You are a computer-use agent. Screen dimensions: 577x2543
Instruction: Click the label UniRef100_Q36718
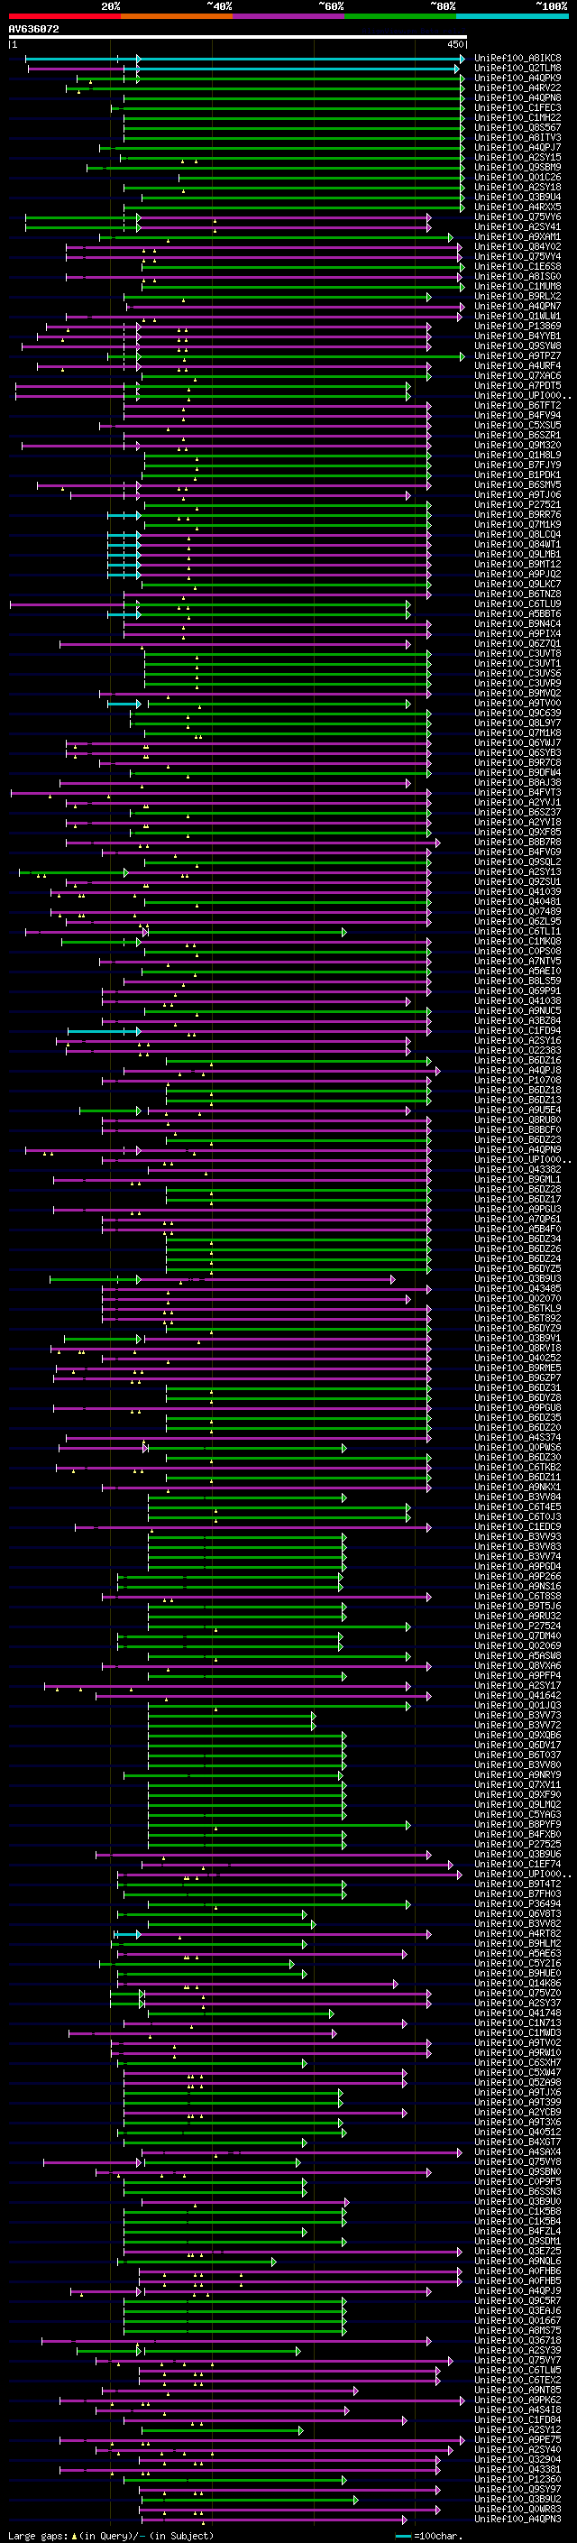pos(517,2341)
